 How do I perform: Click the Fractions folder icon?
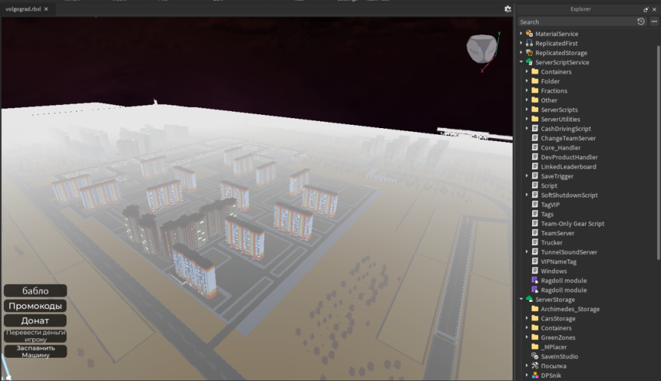(x=535, y=90)
